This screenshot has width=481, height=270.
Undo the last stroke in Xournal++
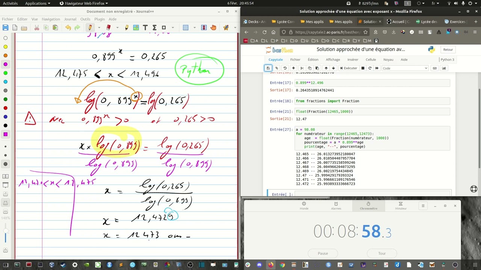pos(68,27)
